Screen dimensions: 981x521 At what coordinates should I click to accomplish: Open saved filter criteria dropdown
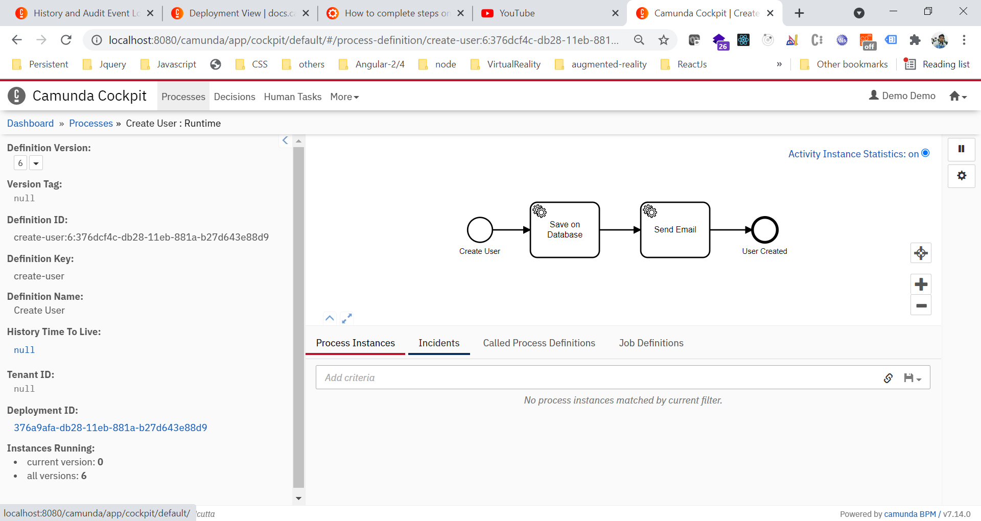click(912, 378)
